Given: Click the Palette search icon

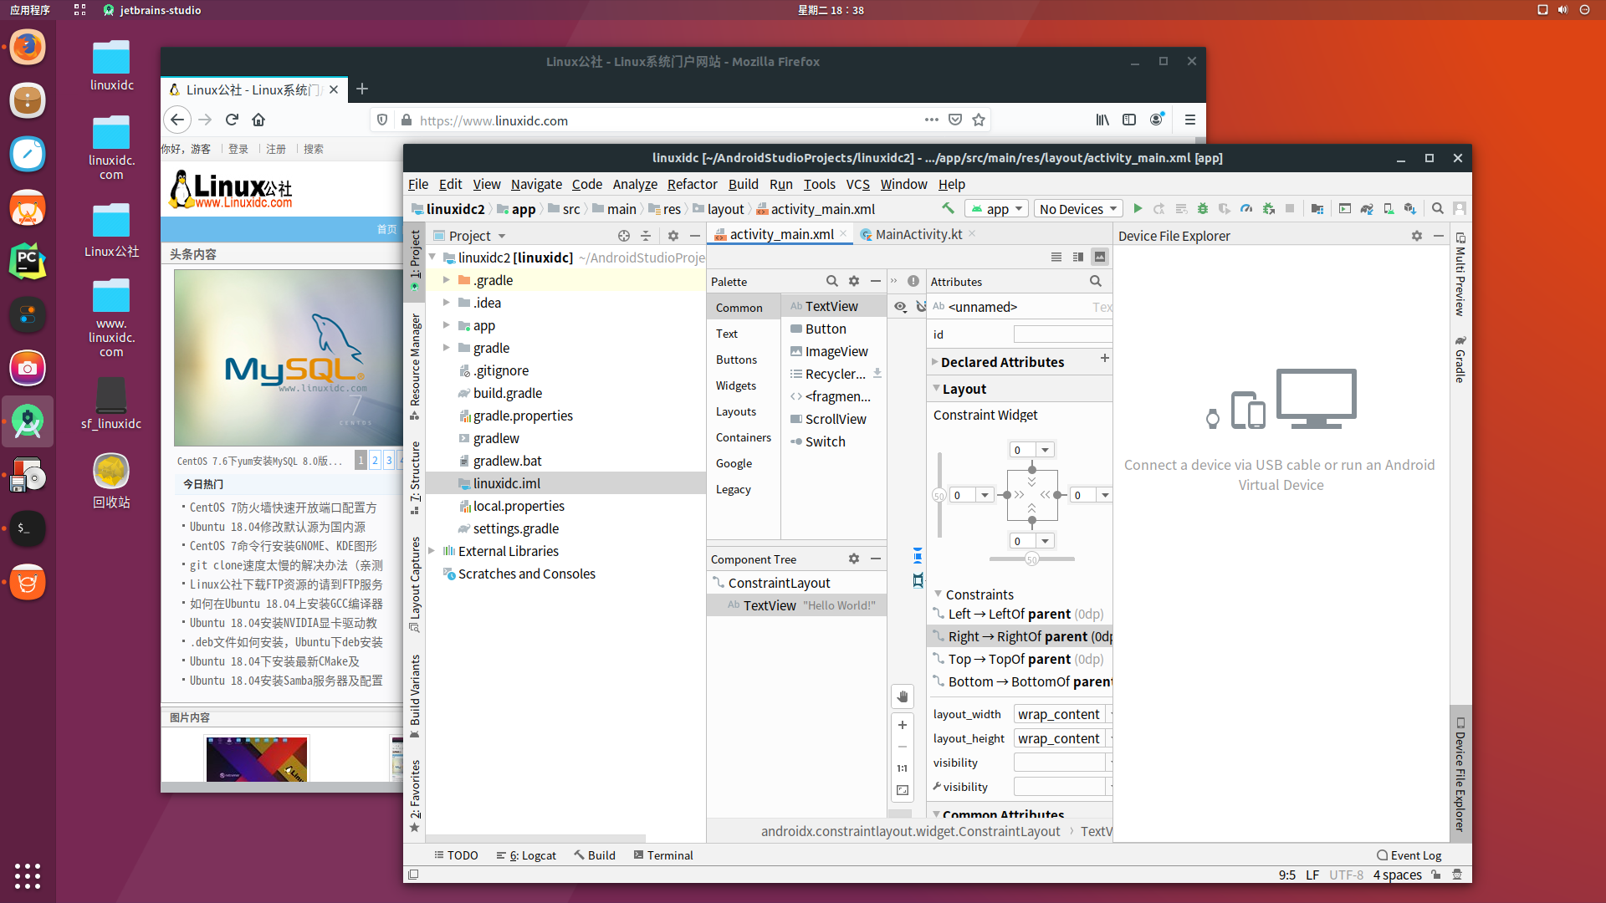Looking at the screenshot, I should pos(831,281).
